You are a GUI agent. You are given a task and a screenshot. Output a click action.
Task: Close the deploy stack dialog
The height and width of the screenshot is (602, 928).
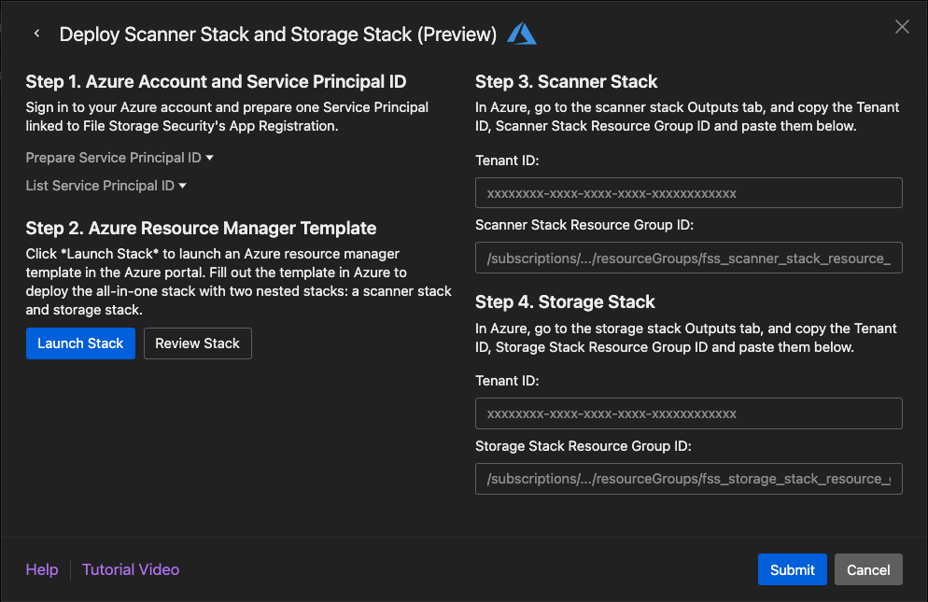coord(902,27)
